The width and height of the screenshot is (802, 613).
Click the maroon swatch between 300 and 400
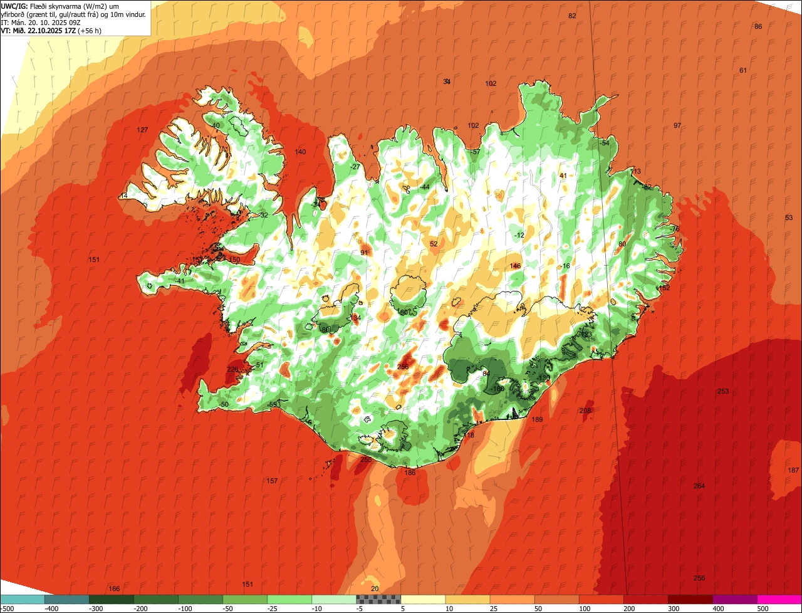[690, 599]
